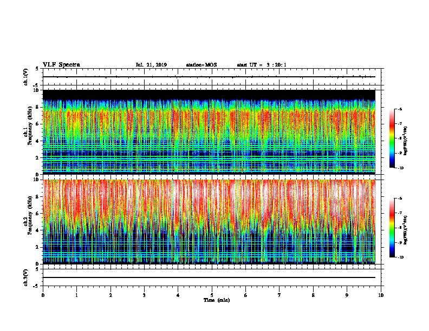Click the time axis tick label "5"

pos(212,295)
